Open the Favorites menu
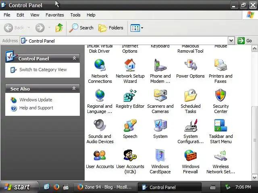Image resolution: width=258 pixels, height=193 pixels. (x=55, y=15)
